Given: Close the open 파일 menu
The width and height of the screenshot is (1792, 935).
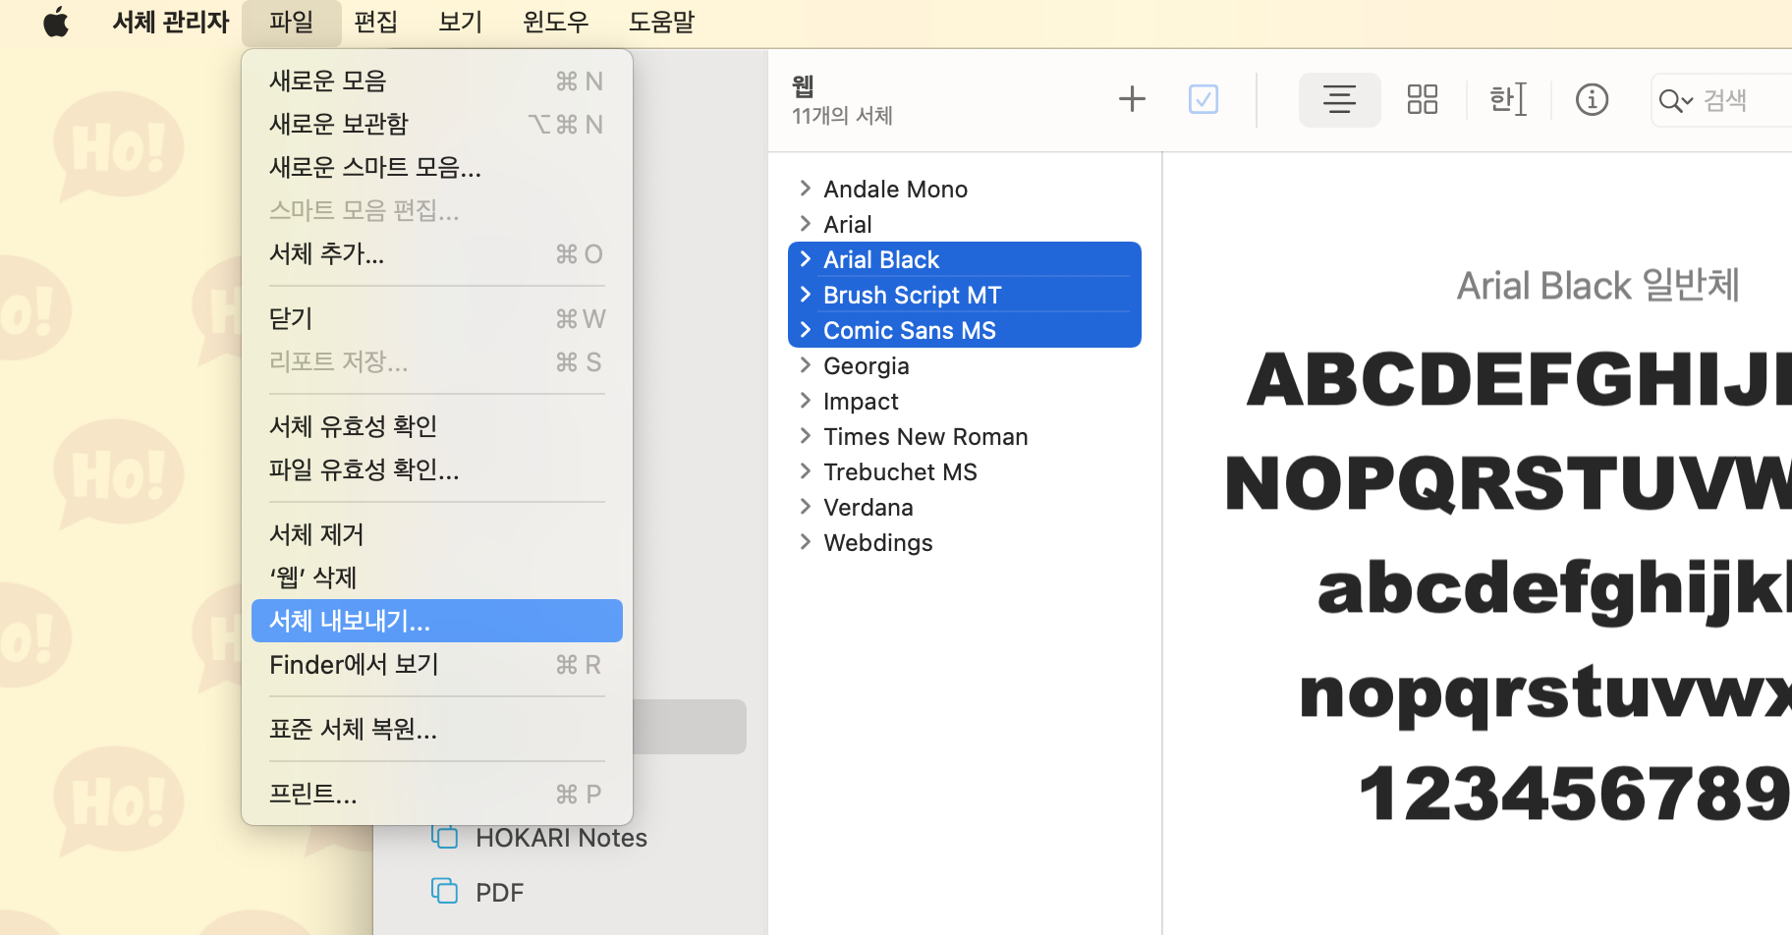Looking at the screenshot, I should (292, 22).
